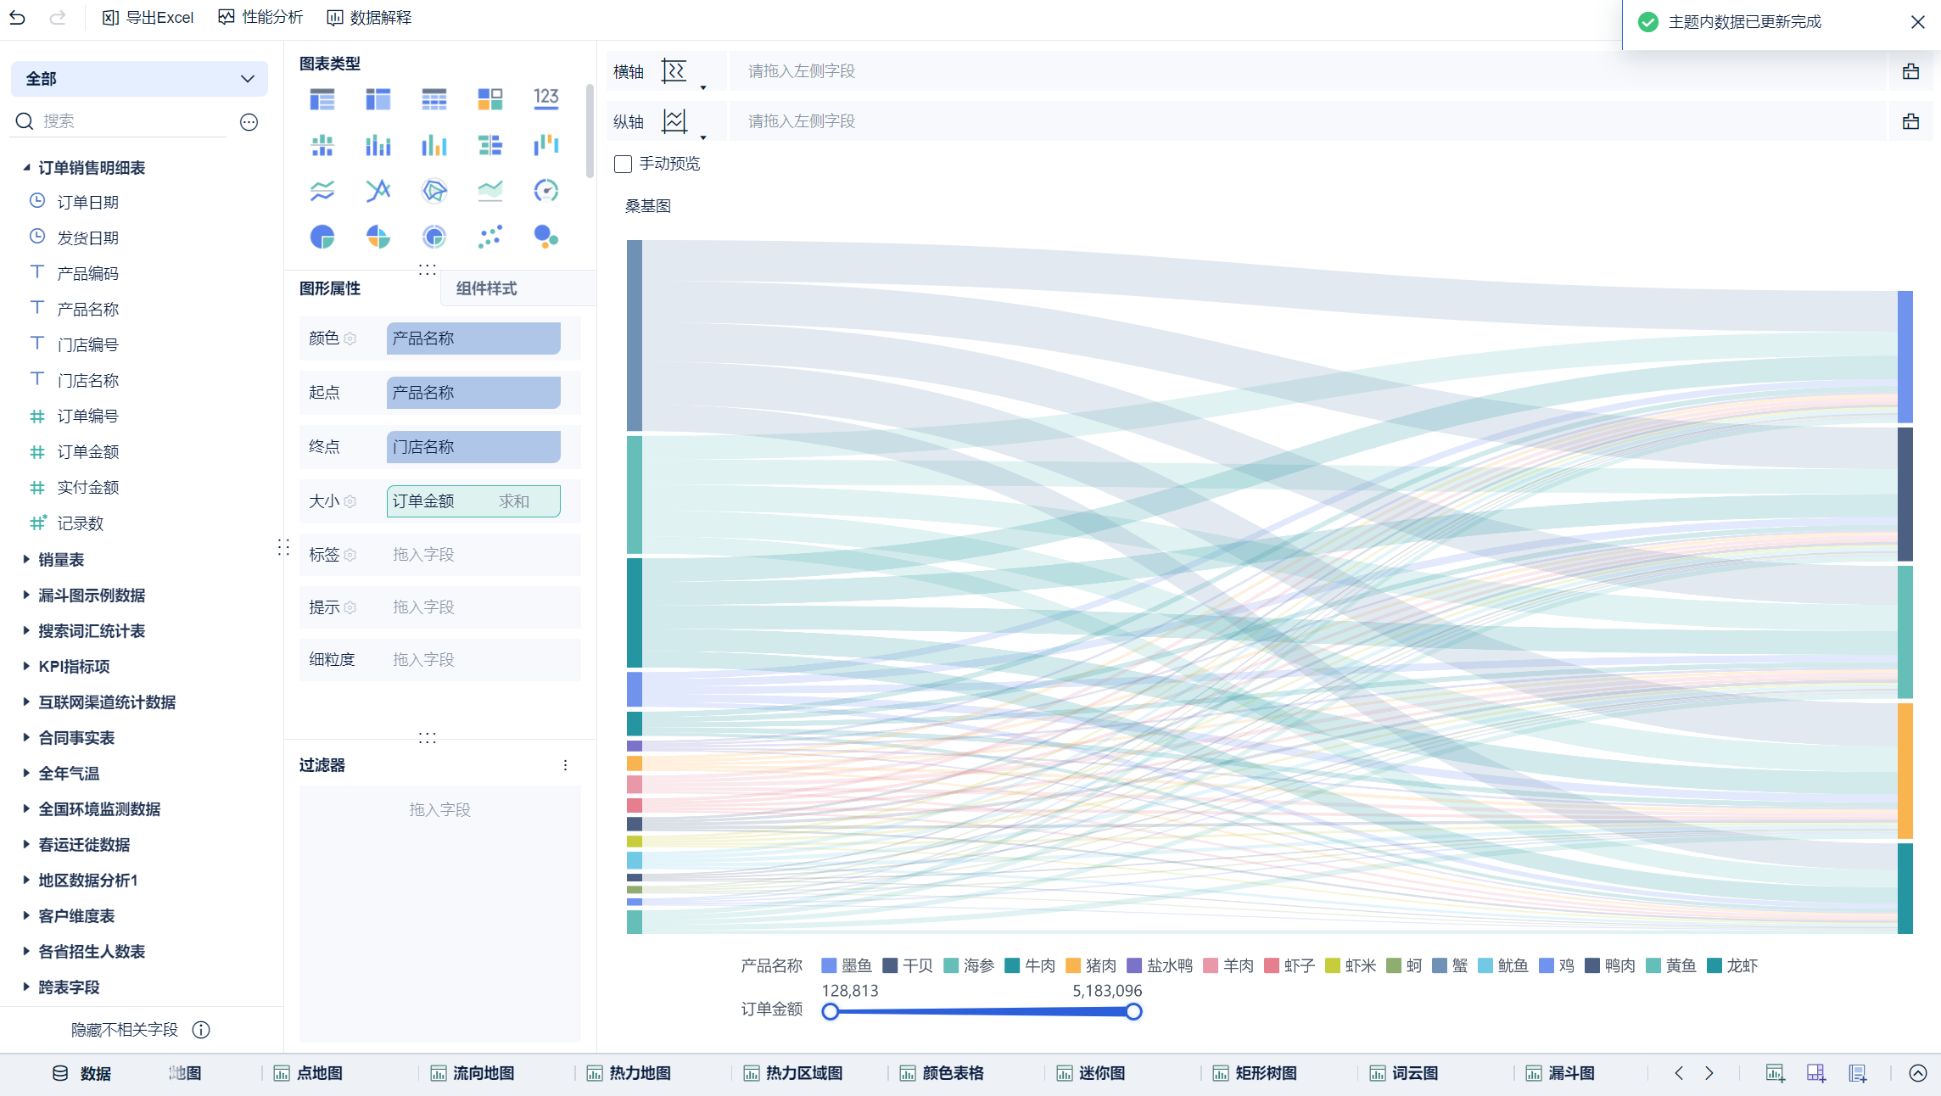Click right handle of 订单金额 slider
Image resolution: width=1941 pixels, height=1096 pixels.
pyautogui.click(x=1133, y=1011)
